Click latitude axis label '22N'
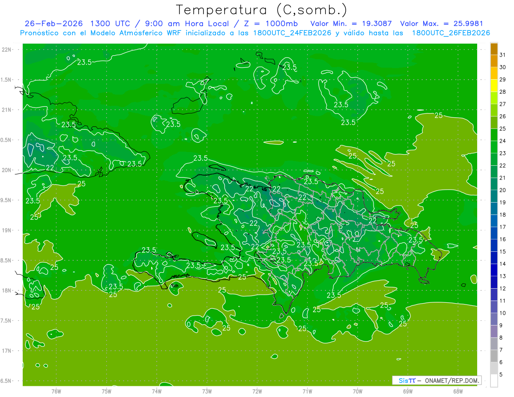 (x=7, y=50)
